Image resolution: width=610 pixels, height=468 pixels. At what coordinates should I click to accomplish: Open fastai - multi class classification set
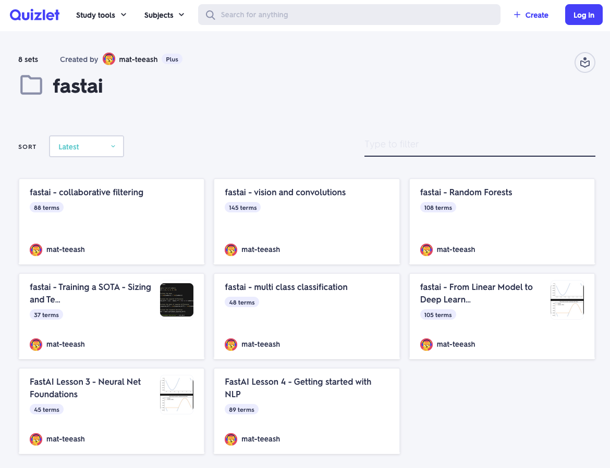tap(286, 287)
